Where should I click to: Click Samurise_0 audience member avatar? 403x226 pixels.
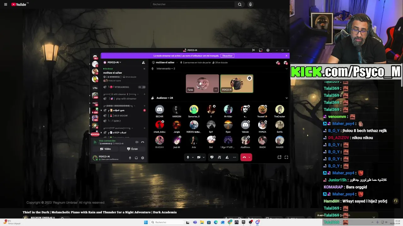tap(194, 110)
